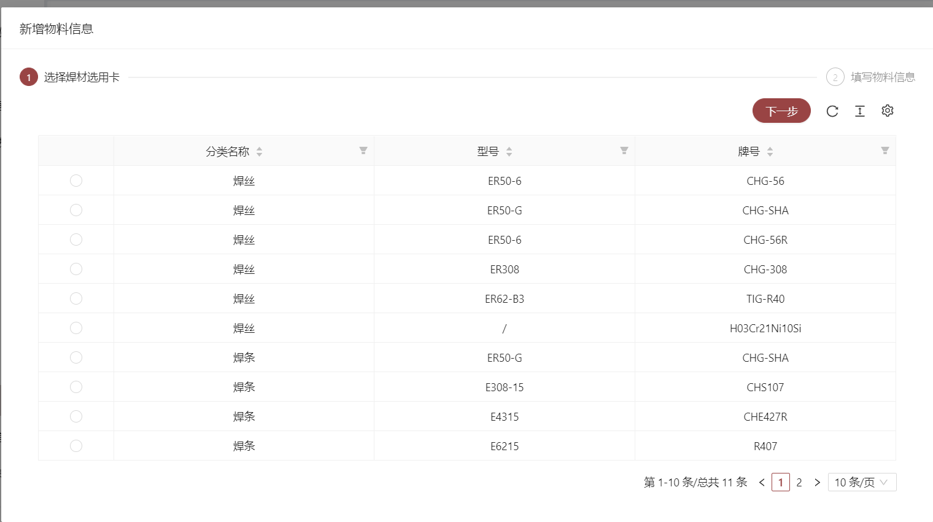Choose the CHG-56R row radio button
The image size is (933, 522).
(x=76, y=240)
